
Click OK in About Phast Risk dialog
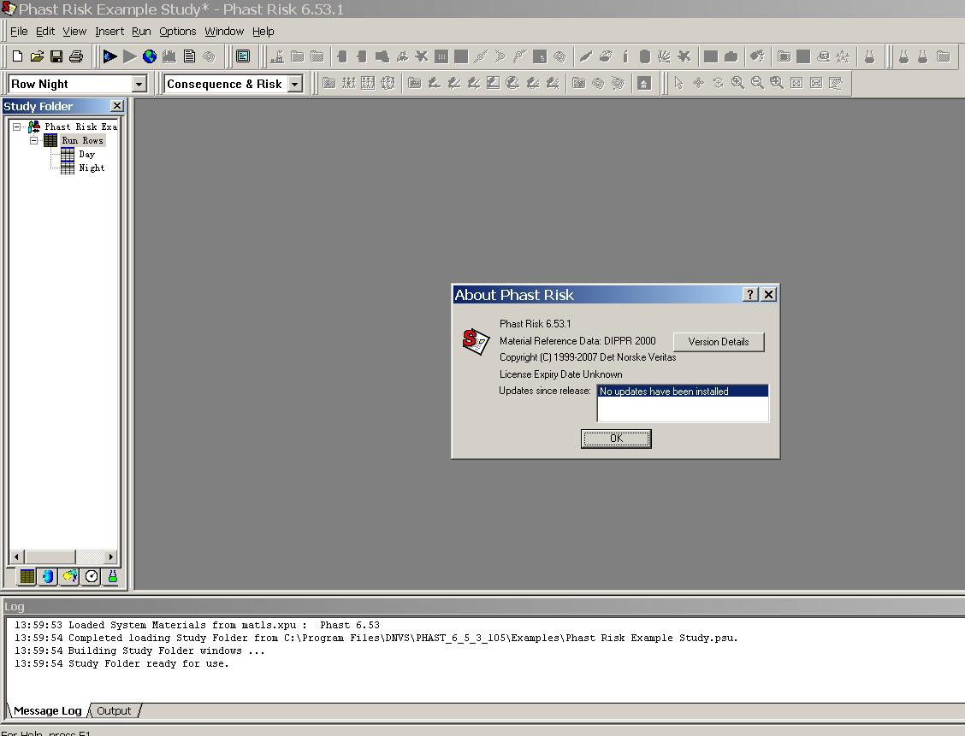(x=616, y=439)
